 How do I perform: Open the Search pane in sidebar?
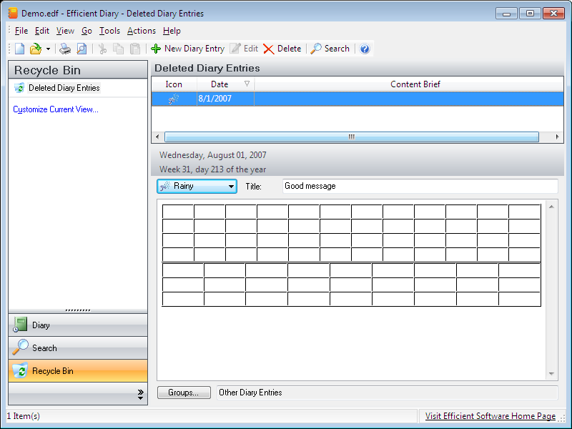click(78, 348)
